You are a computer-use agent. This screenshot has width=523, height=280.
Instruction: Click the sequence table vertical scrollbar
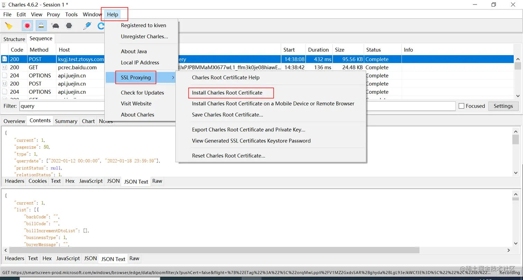pyautogui.click(x=517, y=66)
